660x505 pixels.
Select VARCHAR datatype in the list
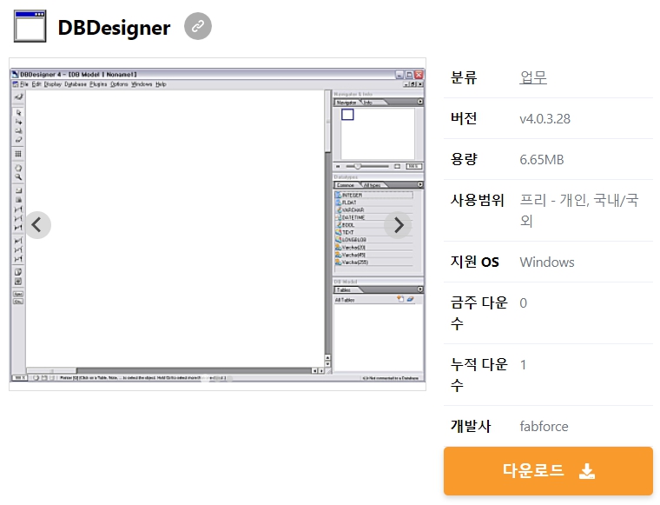pyautogui.click(x=373, y=209)
